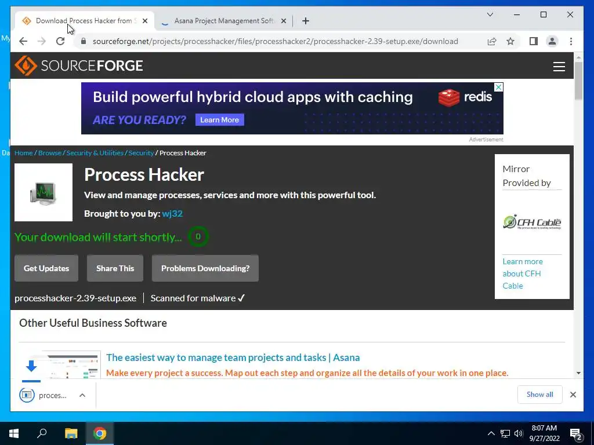The image size is (594, 445).
Task: Expand the download item options chevron
Action: 82,395
